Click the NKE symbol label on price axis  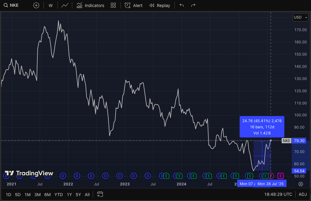287,141
